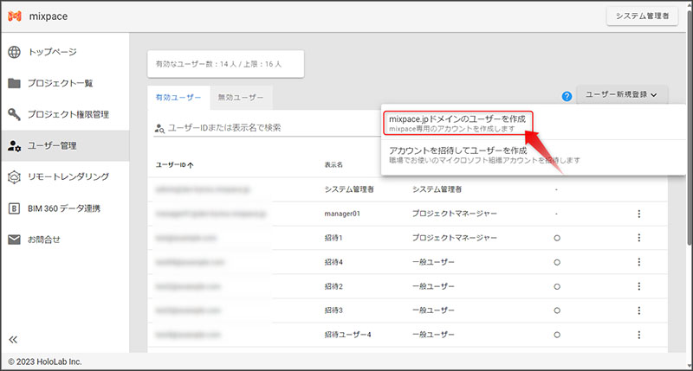Open the more options menu for manager01
The width and height of the screenshot is (693, 371).
tap(638, 213)
